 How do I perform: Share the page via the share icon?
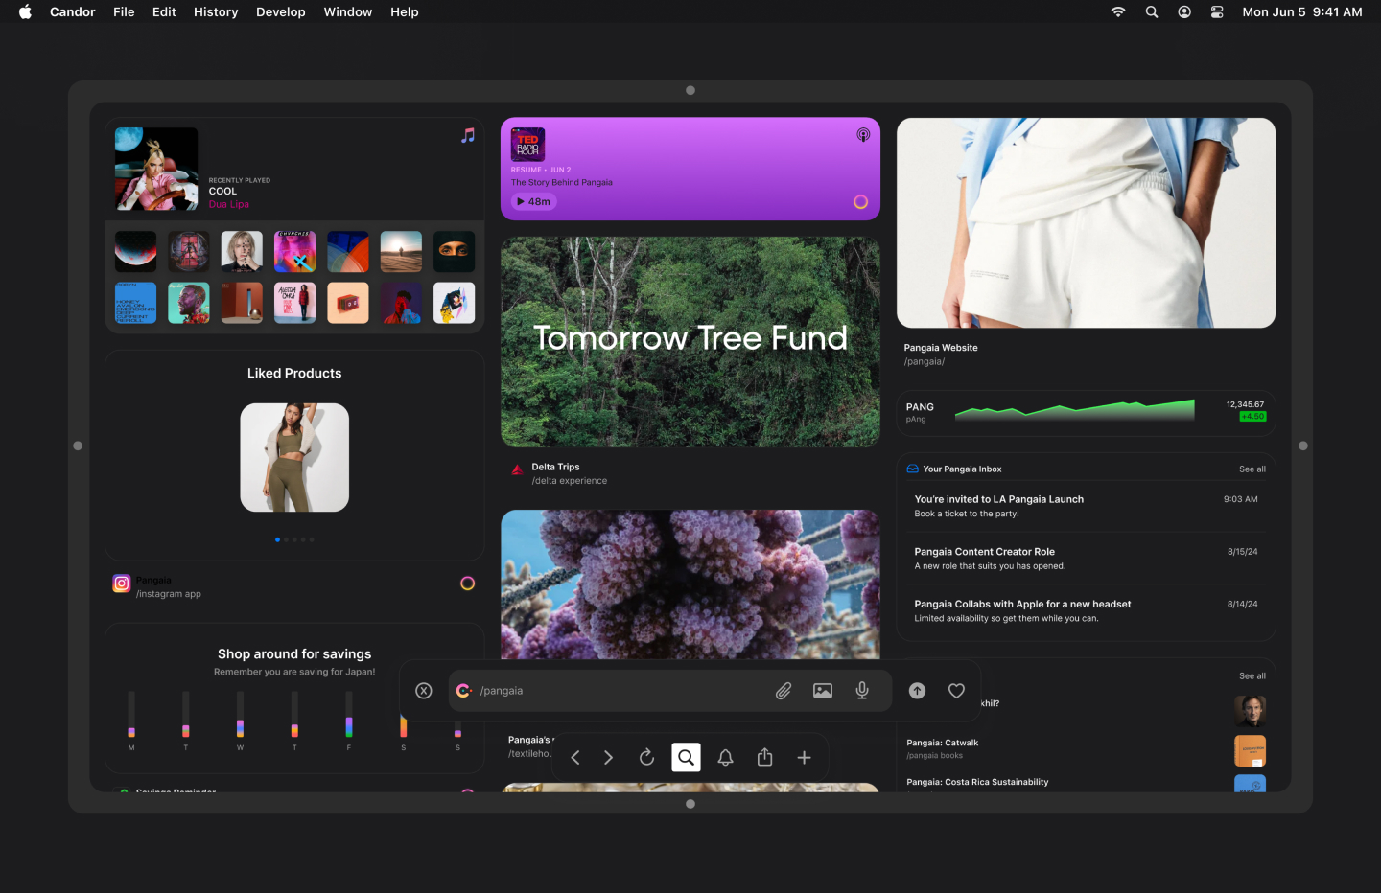tap(764, 758)
